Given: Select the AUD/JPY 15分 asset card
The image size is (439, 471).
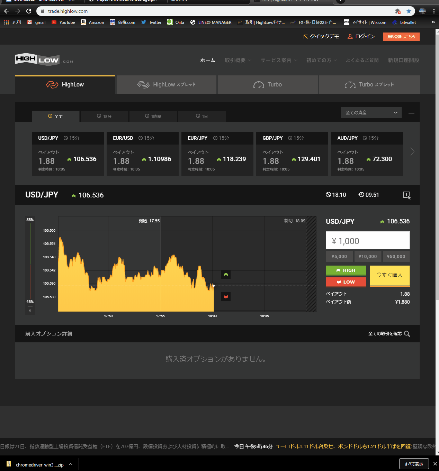Looking at the screenshot, I should pos(367,154).
